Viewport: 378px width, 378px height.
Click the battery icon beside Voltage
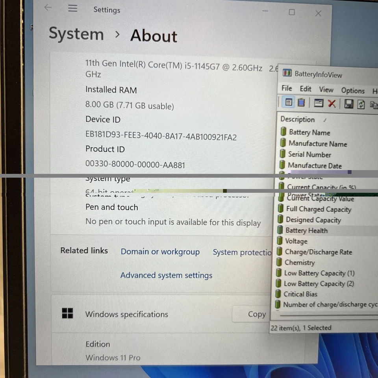[x=280, y=240]
